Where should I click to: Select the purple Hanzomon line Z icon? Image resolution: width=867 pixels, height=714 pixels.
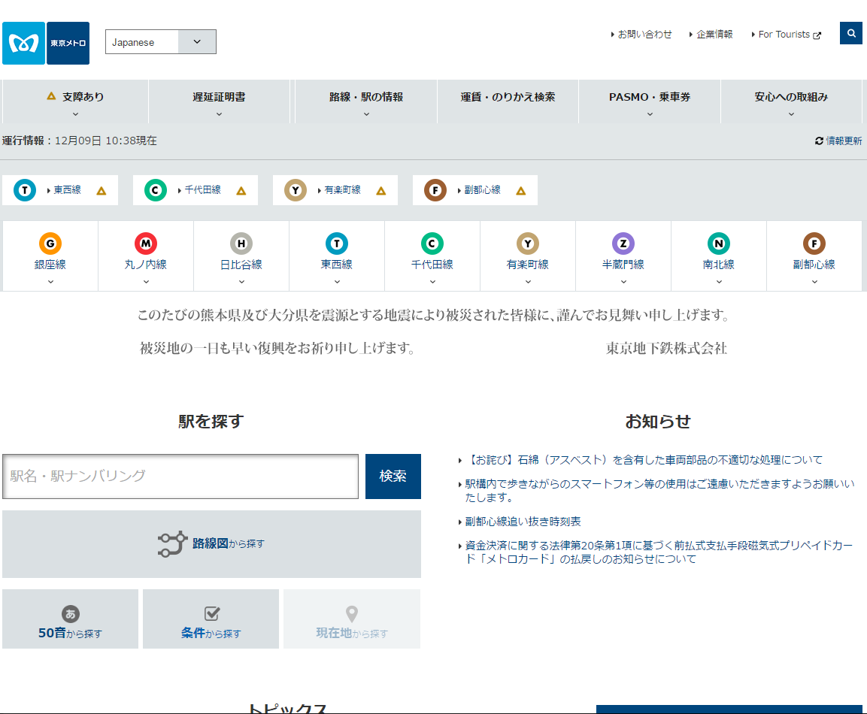click(x=623, y=244)
